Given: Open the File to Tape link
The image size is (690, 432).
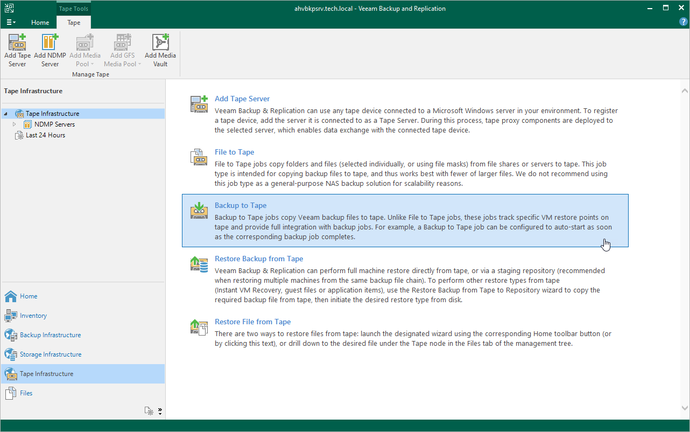Looking at the screenshot, I should click(x=234, y=152).
